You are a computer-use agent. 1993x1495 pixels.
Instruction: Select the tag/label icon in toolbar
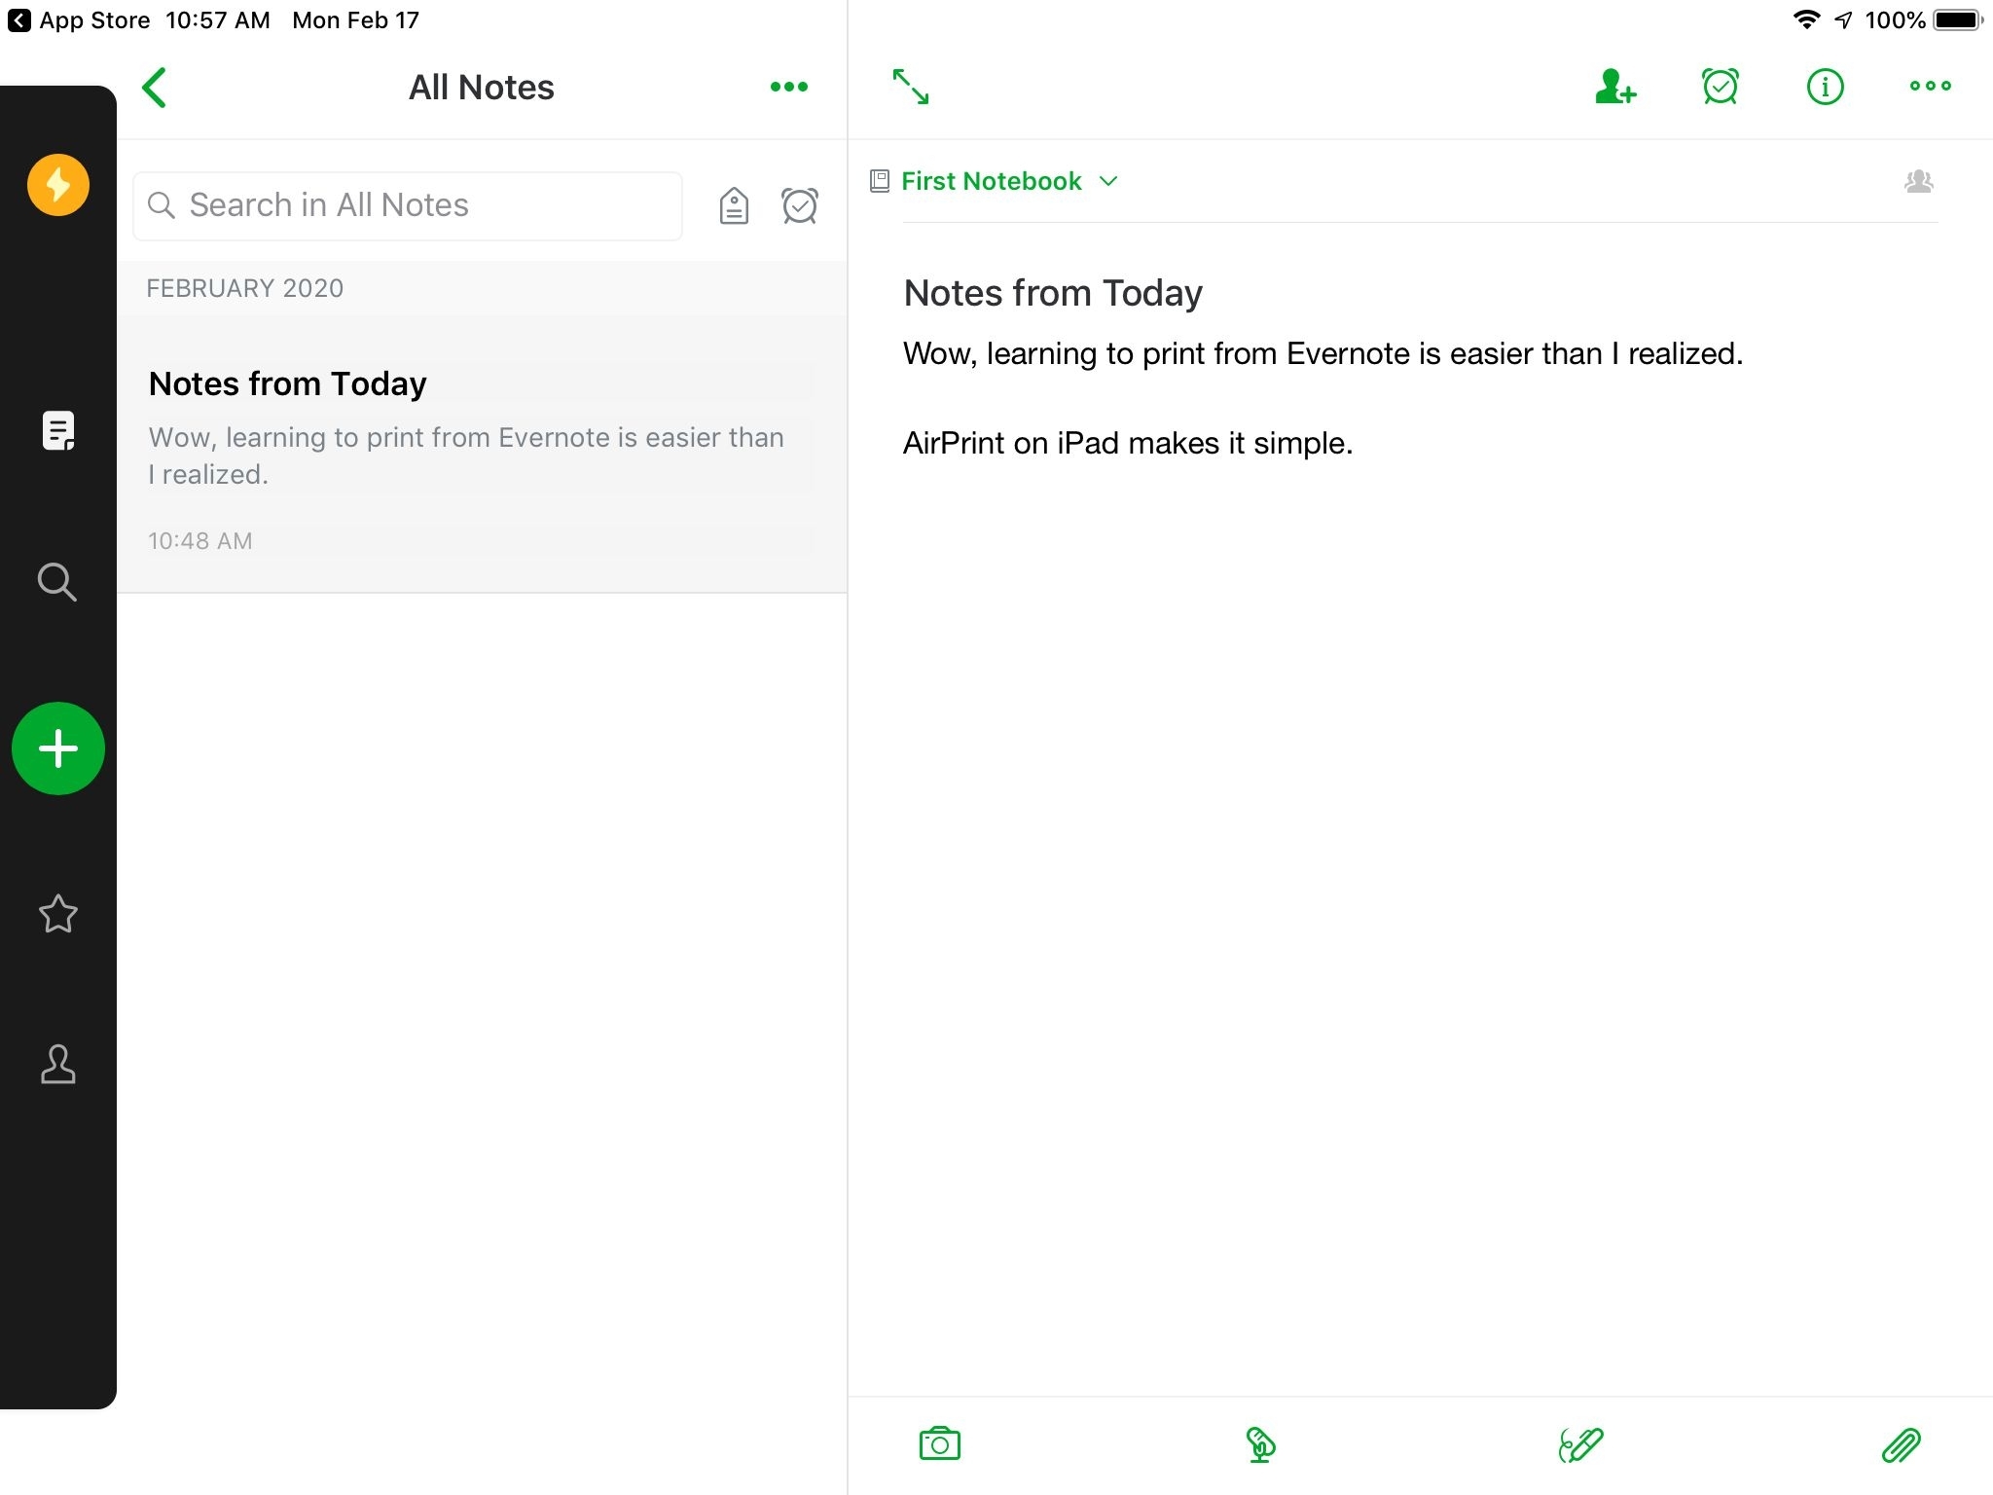pos(733,204)
